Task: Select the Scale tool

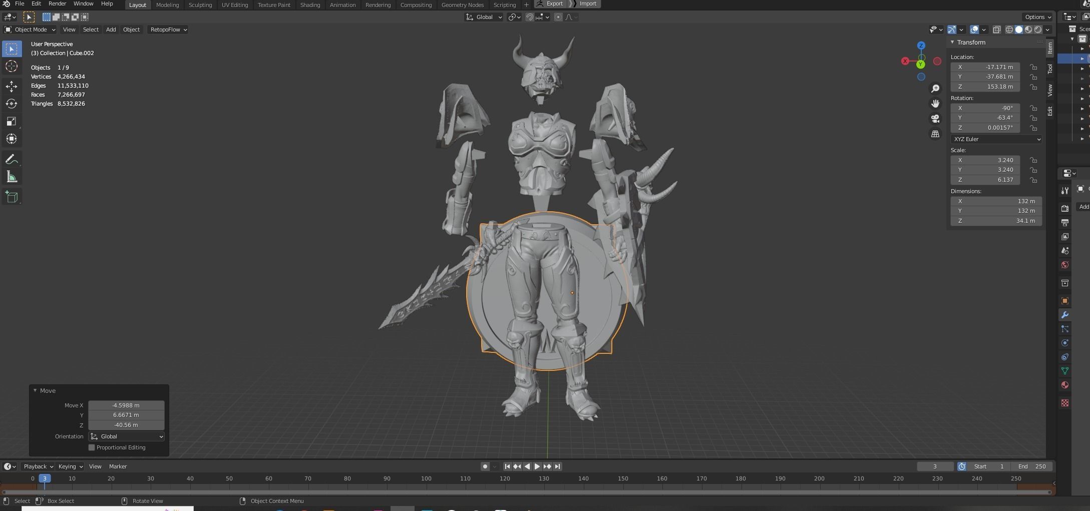Action: click(x=12, y=121)
